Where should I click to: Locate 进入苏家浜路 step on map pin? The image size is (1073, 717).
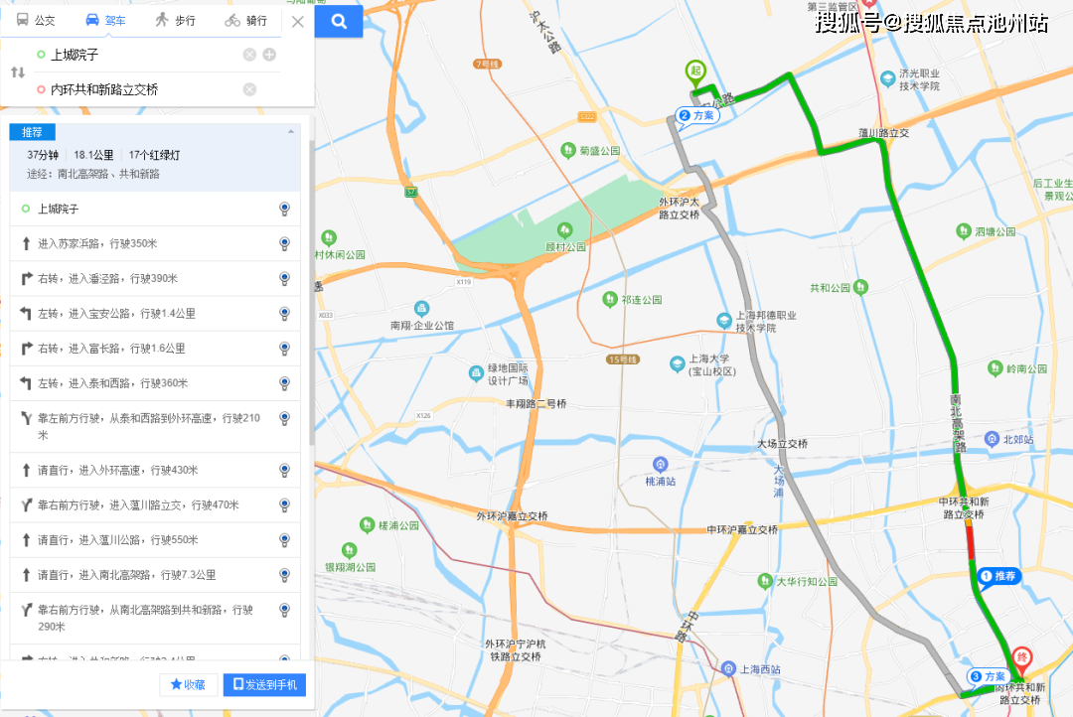(x=285, y=243)
